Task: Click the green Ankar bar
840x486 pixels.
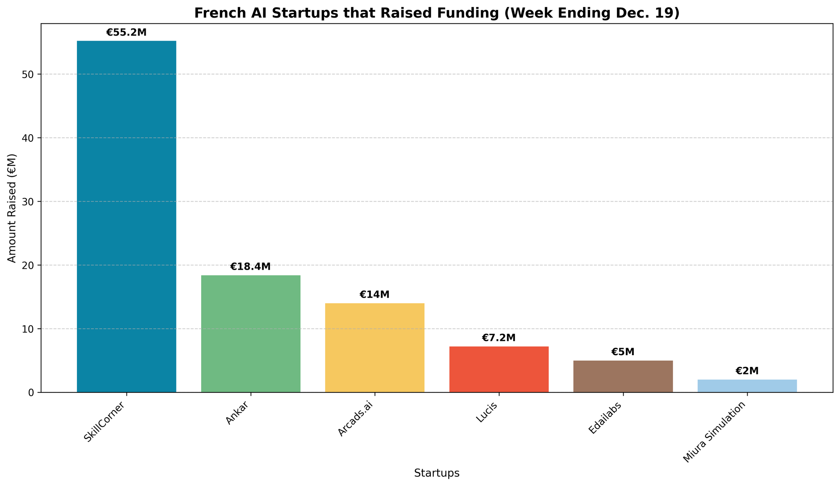Action: click(251, 333)
